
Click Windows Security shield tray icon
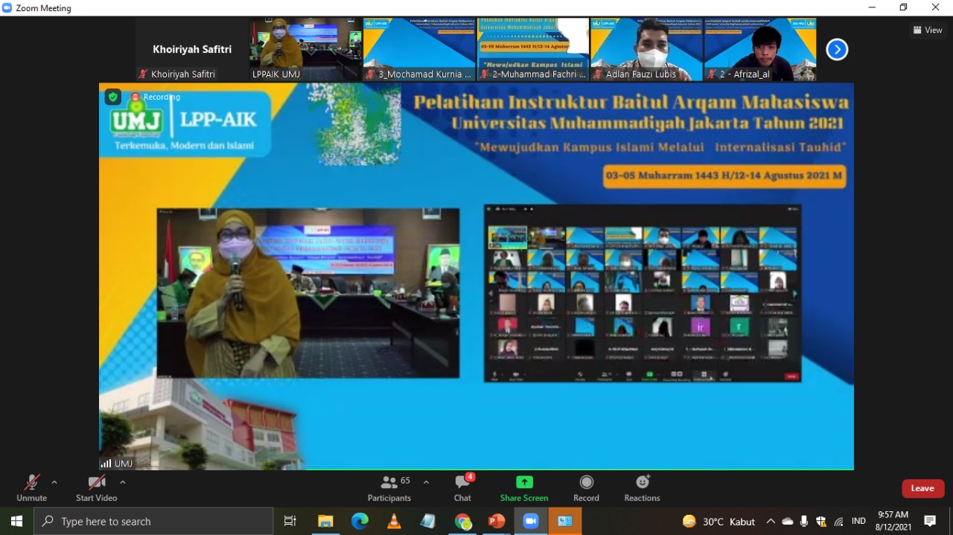click(821, 521)
